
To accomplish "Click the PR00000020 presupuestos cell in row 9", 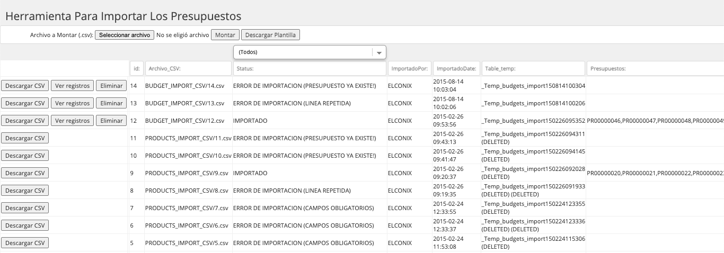I will tap(655, 173).
